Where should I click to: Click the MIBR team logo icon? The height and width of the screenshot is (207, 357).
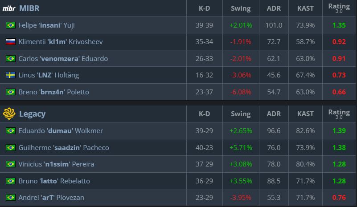tap(9, 8)
